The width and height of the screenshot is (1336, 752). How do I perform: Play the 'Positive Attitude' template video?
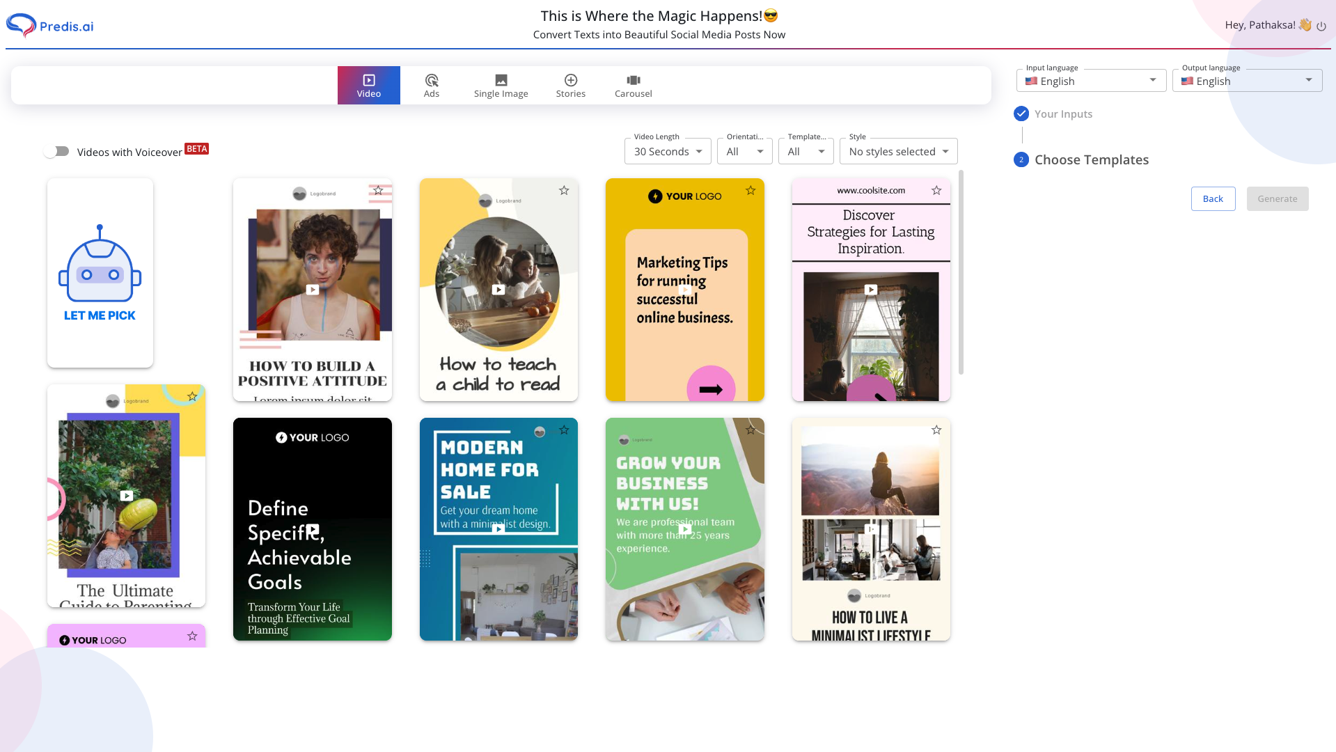click(313, 290)
